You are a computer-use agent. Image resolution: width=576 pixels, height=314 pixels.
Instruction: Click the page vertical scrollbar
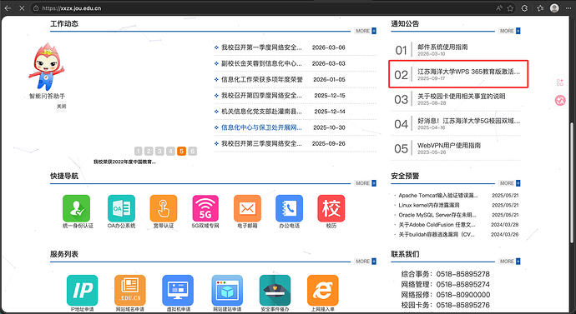click(573, 183)
